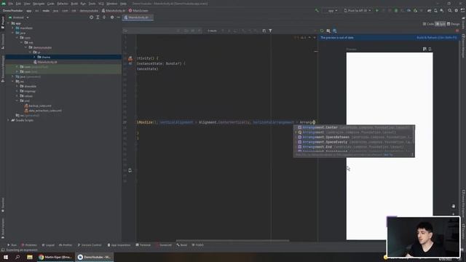Open the TODO tool window
The image size is (466, 262).
197,245
